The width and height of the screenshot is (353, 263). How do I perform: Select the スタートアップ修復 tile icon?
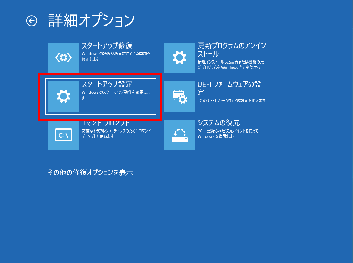click(64, 58)
